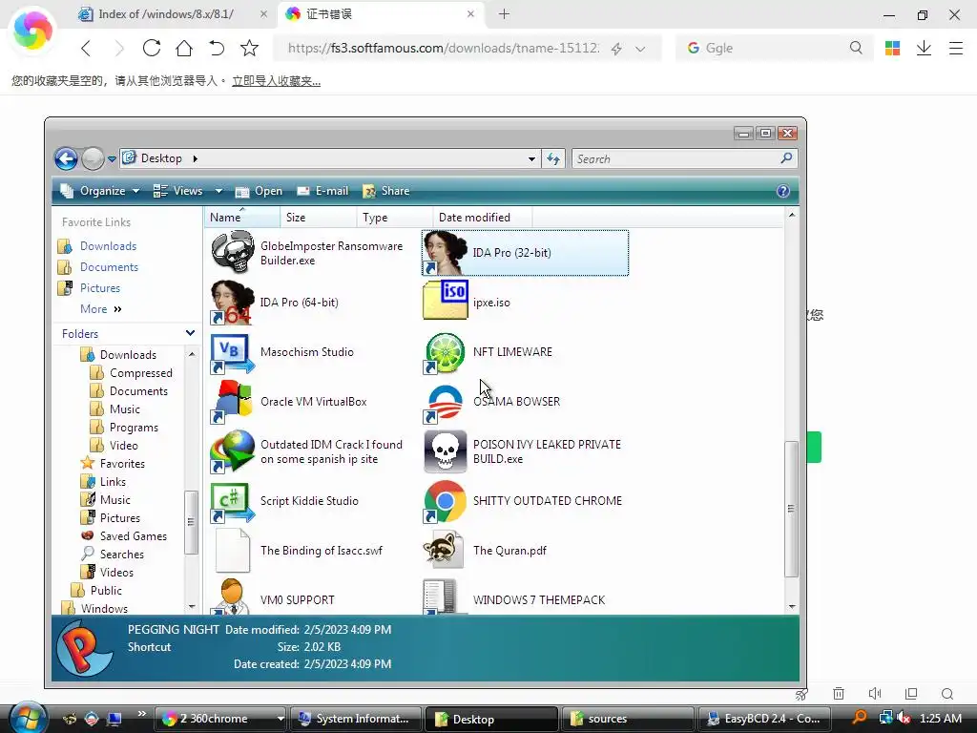Open Pictures in Favorite Links
The height and width of the screenshot is (733, 977).
[x=99, y=288]
